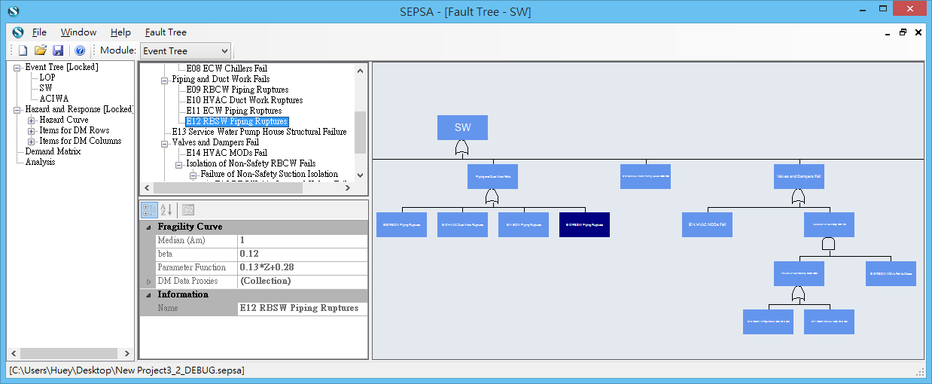
Task: Click the New file toolbar icon
Action: click(x=23, y=50)
